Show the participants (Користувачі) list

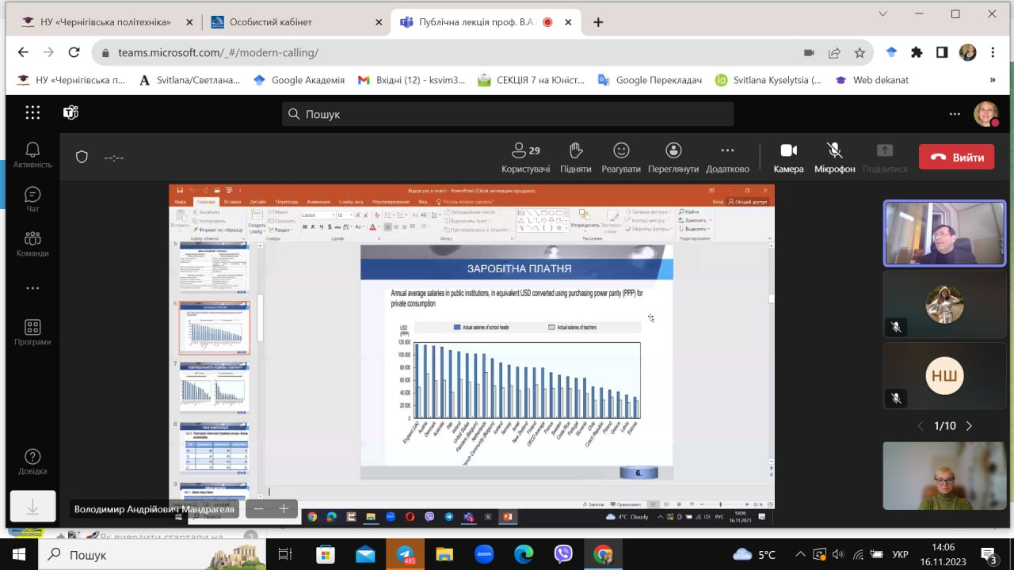pyautogui.click(x=525, y=158)
